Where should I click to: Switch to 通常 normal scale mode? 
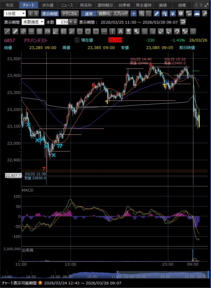(x=89, y=13)
